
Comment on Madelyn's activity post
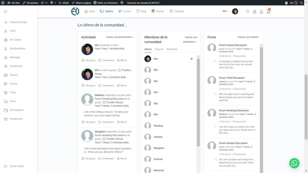106,122
